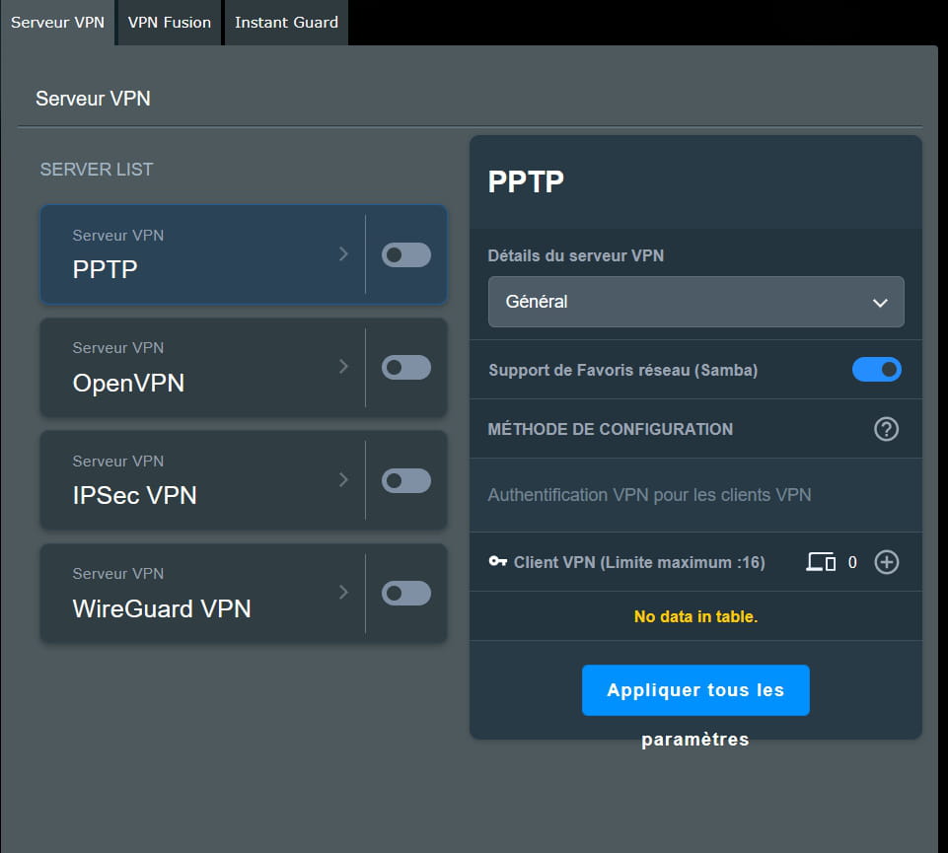Switch on WireGuard VPN server
The image size is (948, 853).
pos(406,593)
